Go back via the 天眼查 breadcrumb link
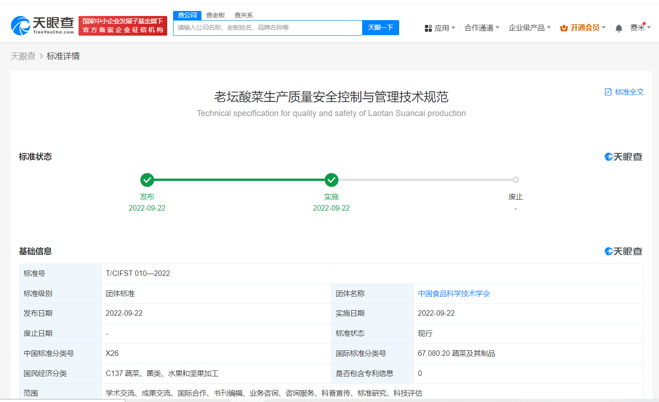This screenshot has width=659, height=402. click(23, 56)
